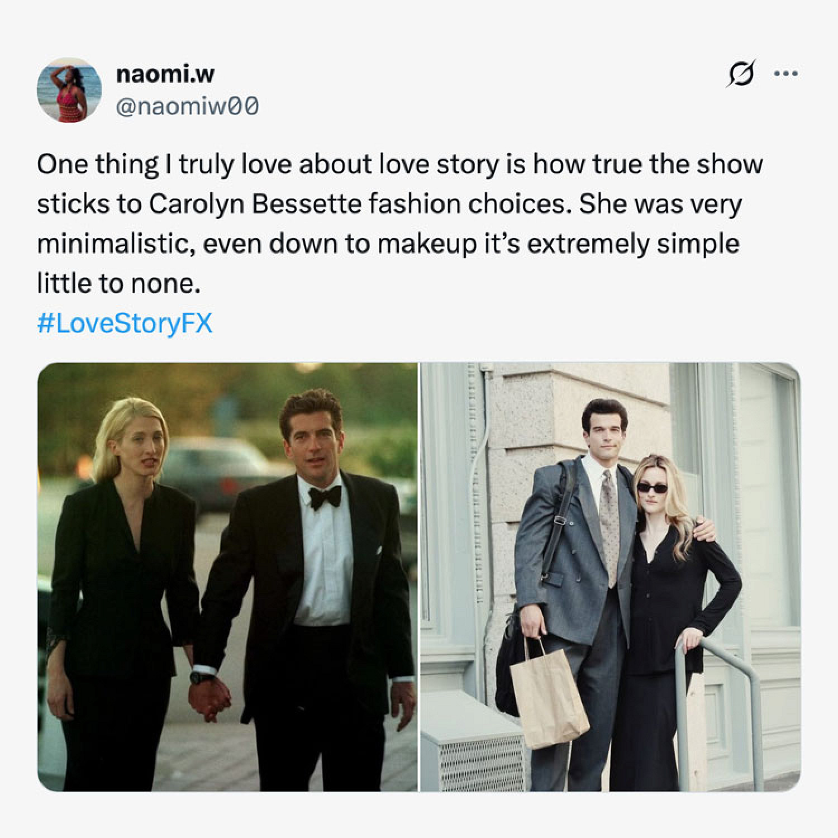Open the naomi.w display name profile link
This screenshot has height=838, width=838.
pyautogui.click(x=165, y=74)
